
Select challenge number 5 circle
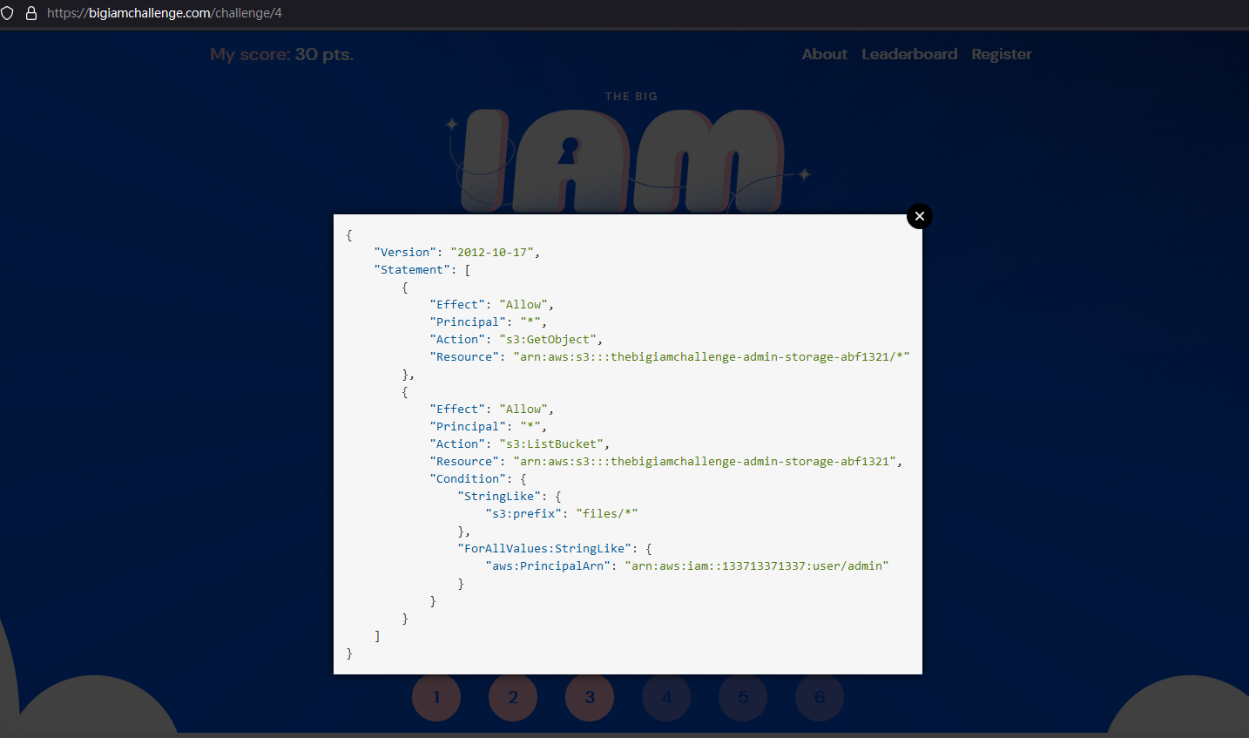(743, 697)
